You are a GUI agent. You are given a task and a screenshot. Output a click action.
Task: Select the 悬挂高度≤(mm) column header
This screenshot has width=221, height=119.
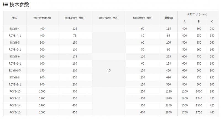75,18
